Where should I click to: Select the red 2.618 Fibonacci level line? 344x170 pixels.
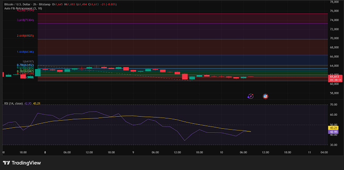point(183,39)
